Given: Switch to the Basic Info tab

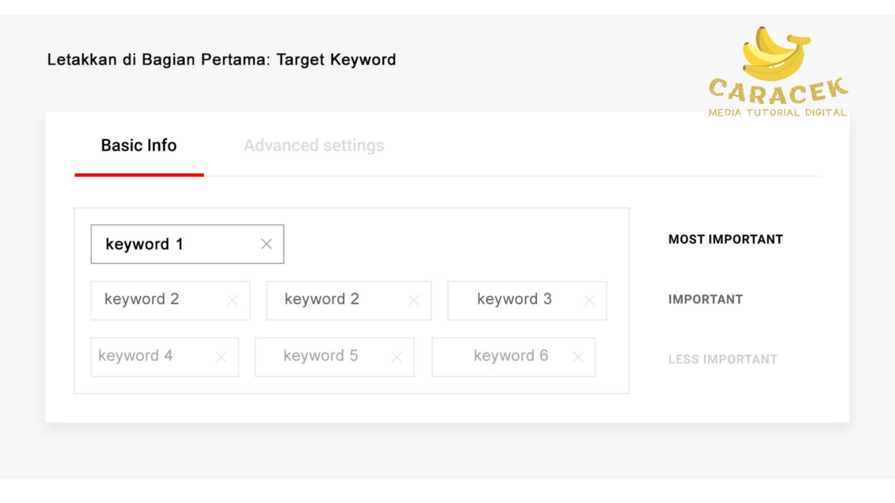Looking at the screenshot, I should (x=139, y=145).
